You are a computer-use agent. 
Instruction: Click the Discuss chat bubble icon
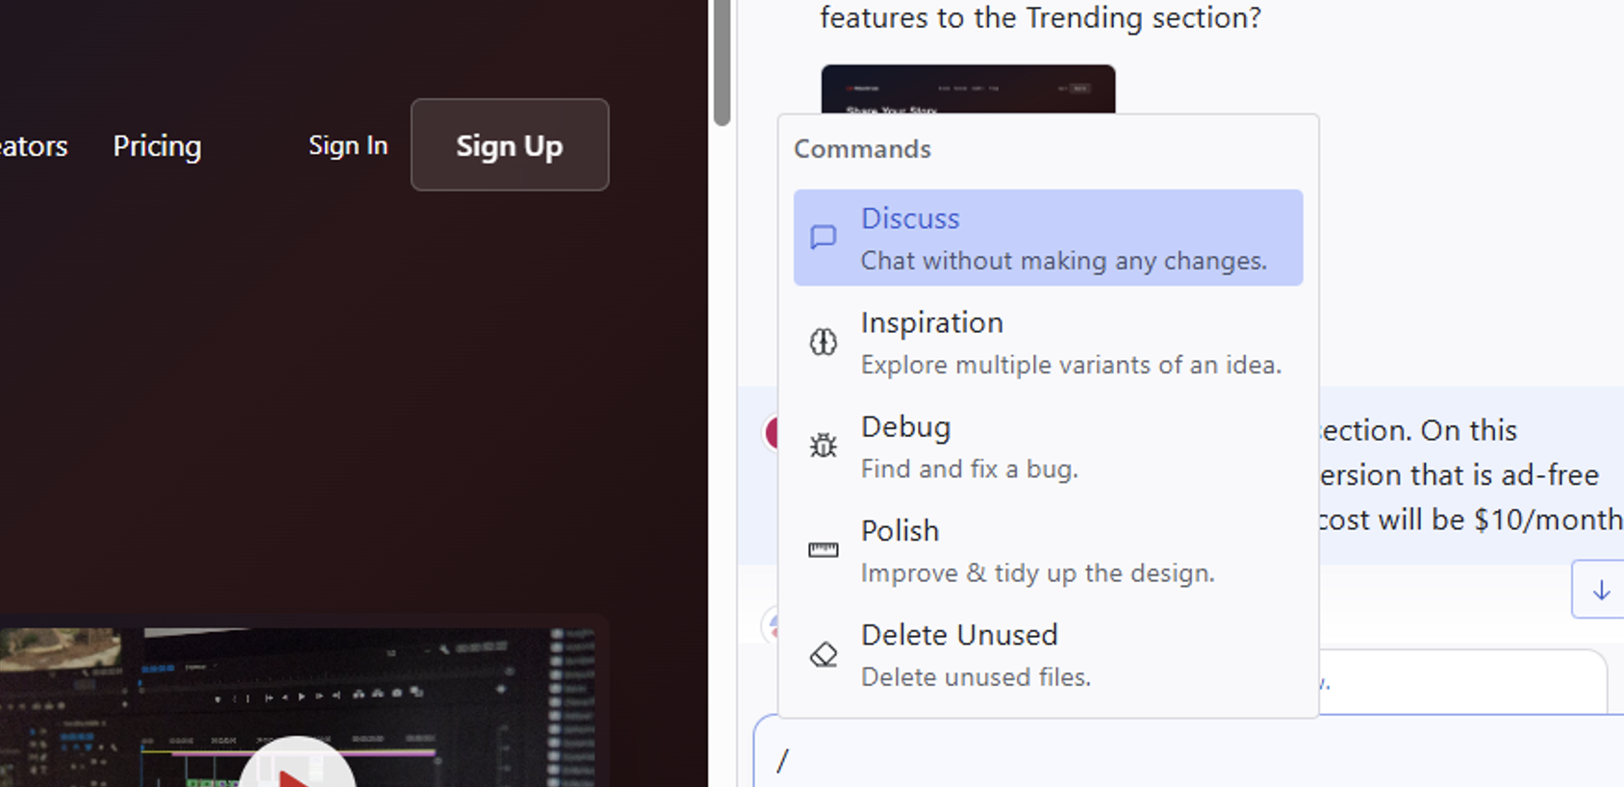[823, 238]
